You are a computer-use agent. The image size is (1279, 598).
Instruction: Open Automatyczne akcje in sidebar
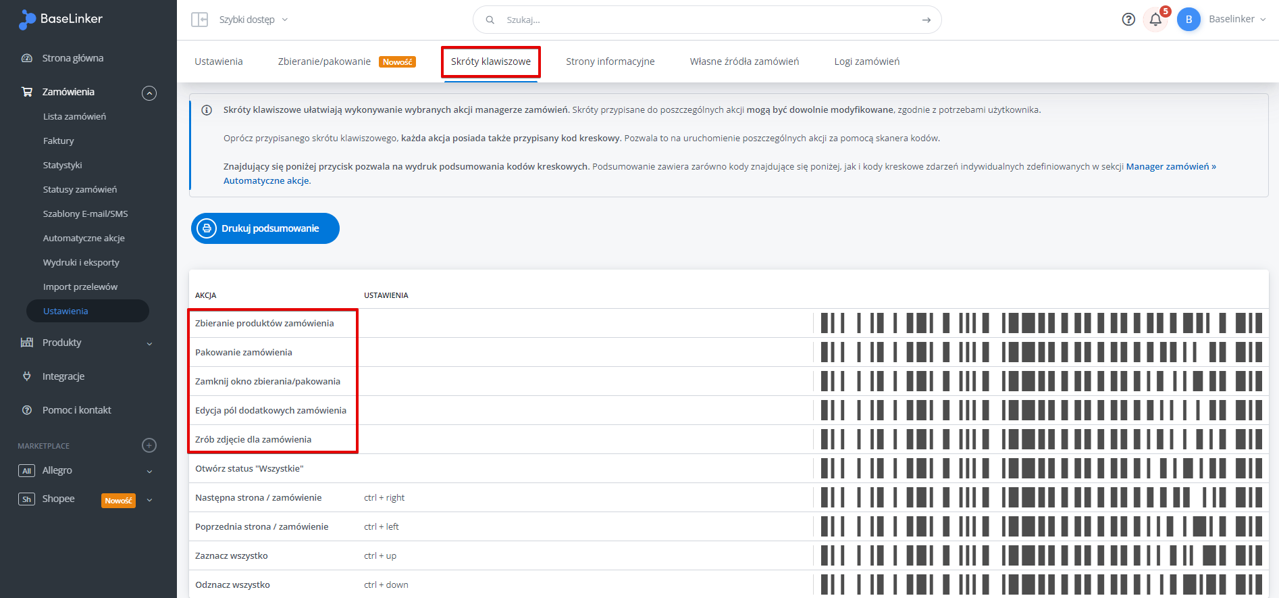tap(84, 239)
